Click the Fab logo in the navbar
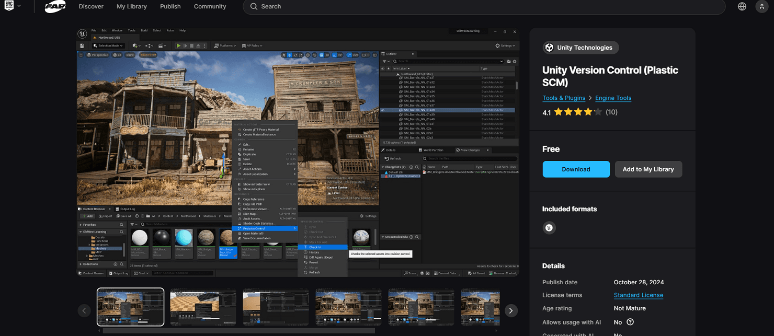This screenshot has height=336, width=774. [x=54, y=6]
